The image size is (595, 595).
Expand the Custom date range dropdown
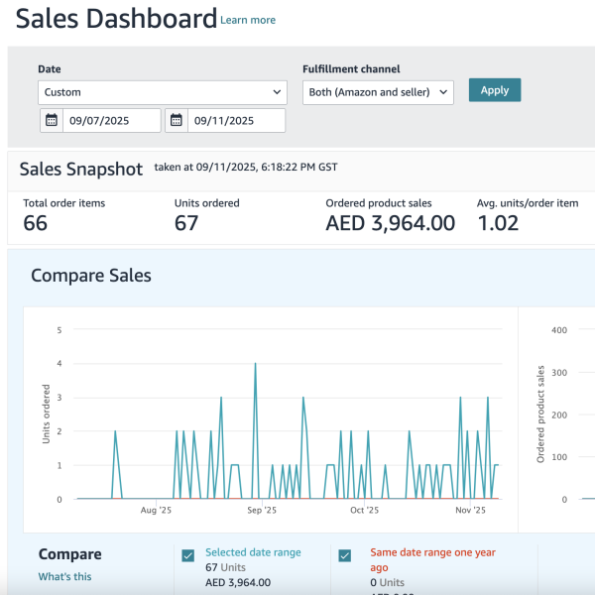(162, 92)
